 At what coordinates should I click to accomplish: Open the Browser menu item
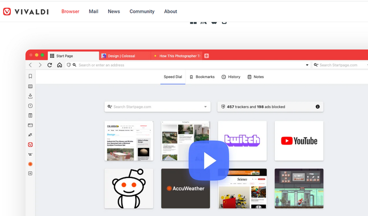pos(70,11)
